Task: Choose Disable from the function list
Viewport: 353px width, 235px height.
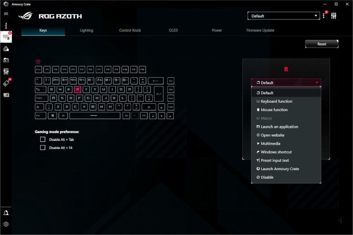Action: pos(286,177)
